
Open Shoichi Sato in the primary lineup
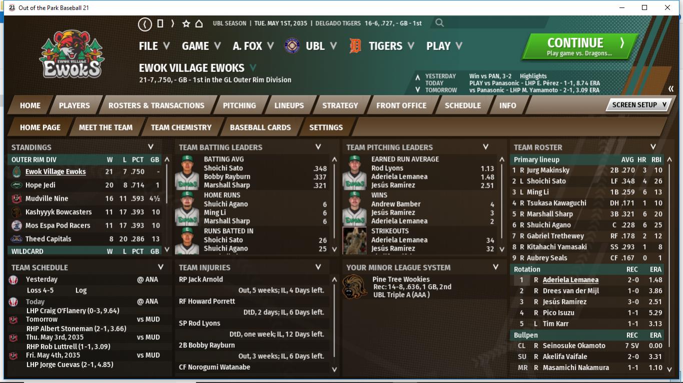point(546,181)
